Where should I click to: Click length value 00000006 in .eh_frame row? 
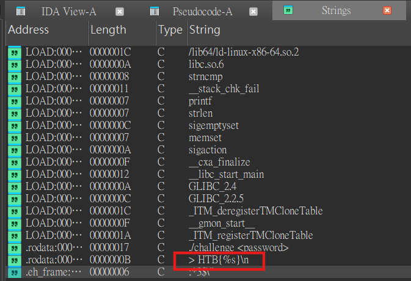click(109, 272)
